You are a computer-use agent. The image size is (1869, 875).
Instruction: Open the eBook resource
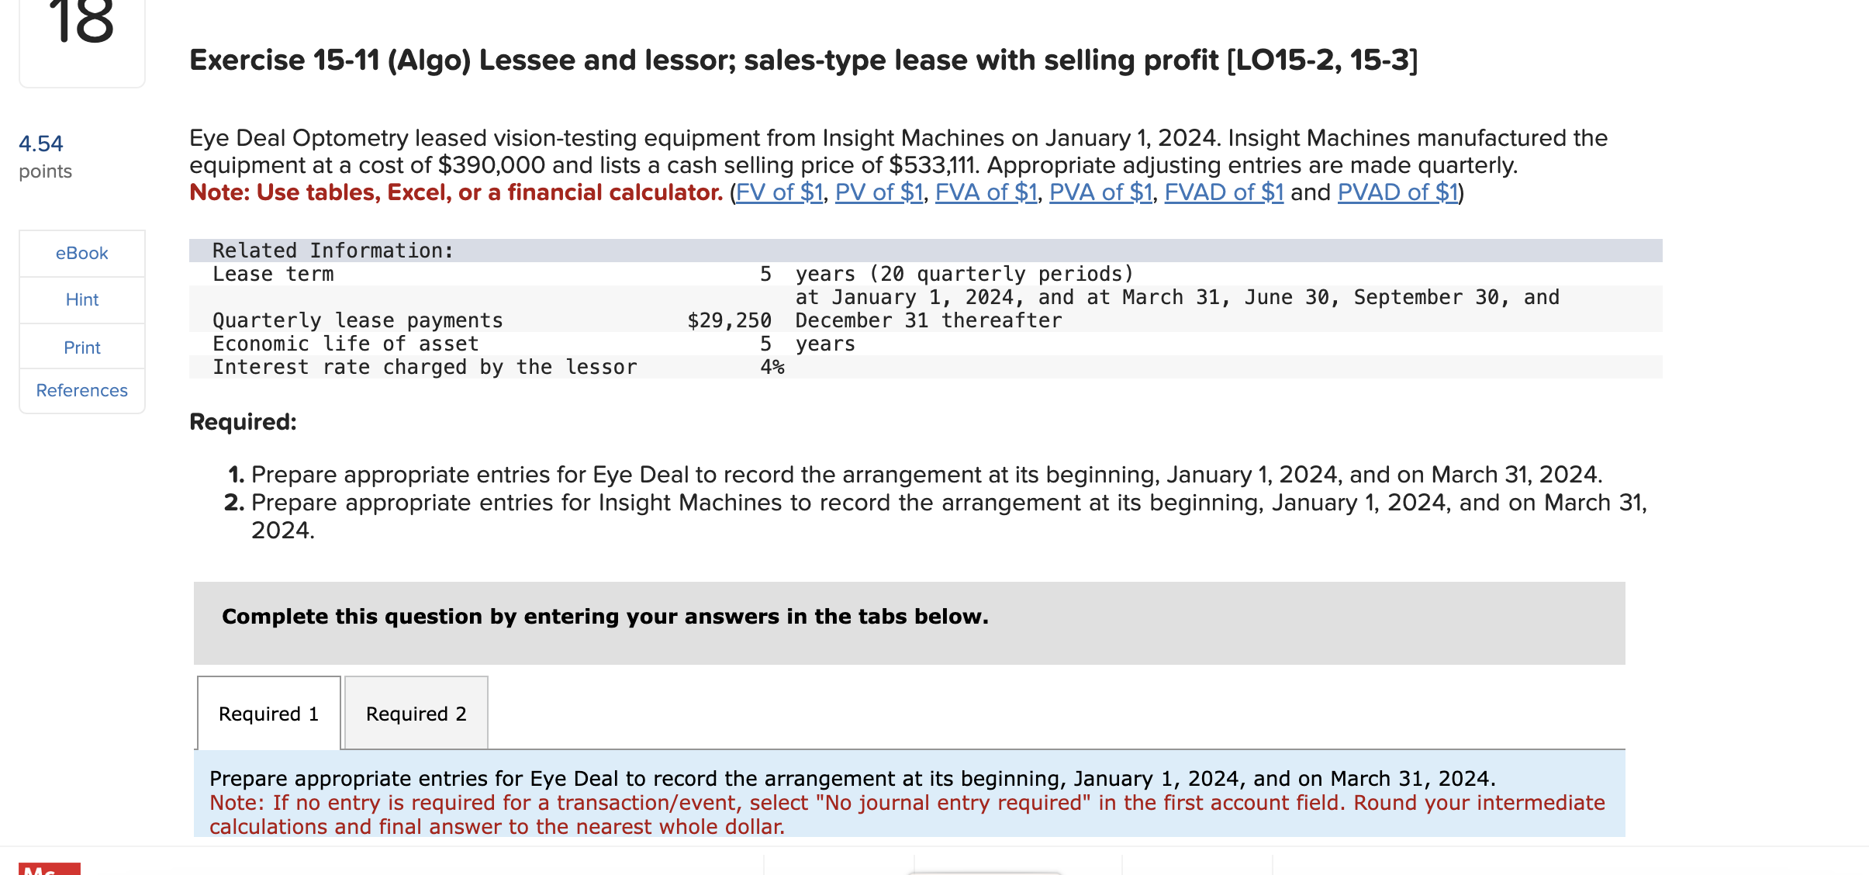pos(81,253)
